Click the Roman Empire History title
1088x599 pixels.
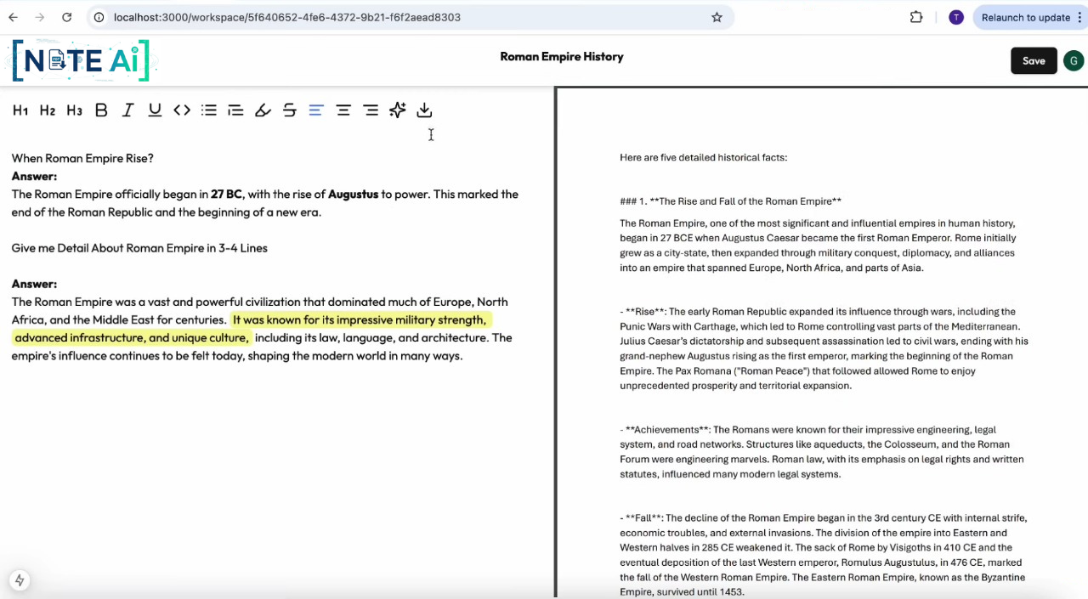click(562, 57)
